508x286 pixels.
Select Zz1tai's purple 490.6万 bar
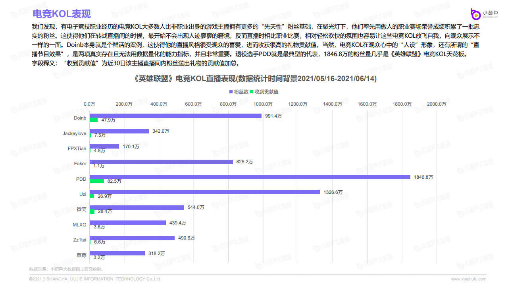pos(132,238)
